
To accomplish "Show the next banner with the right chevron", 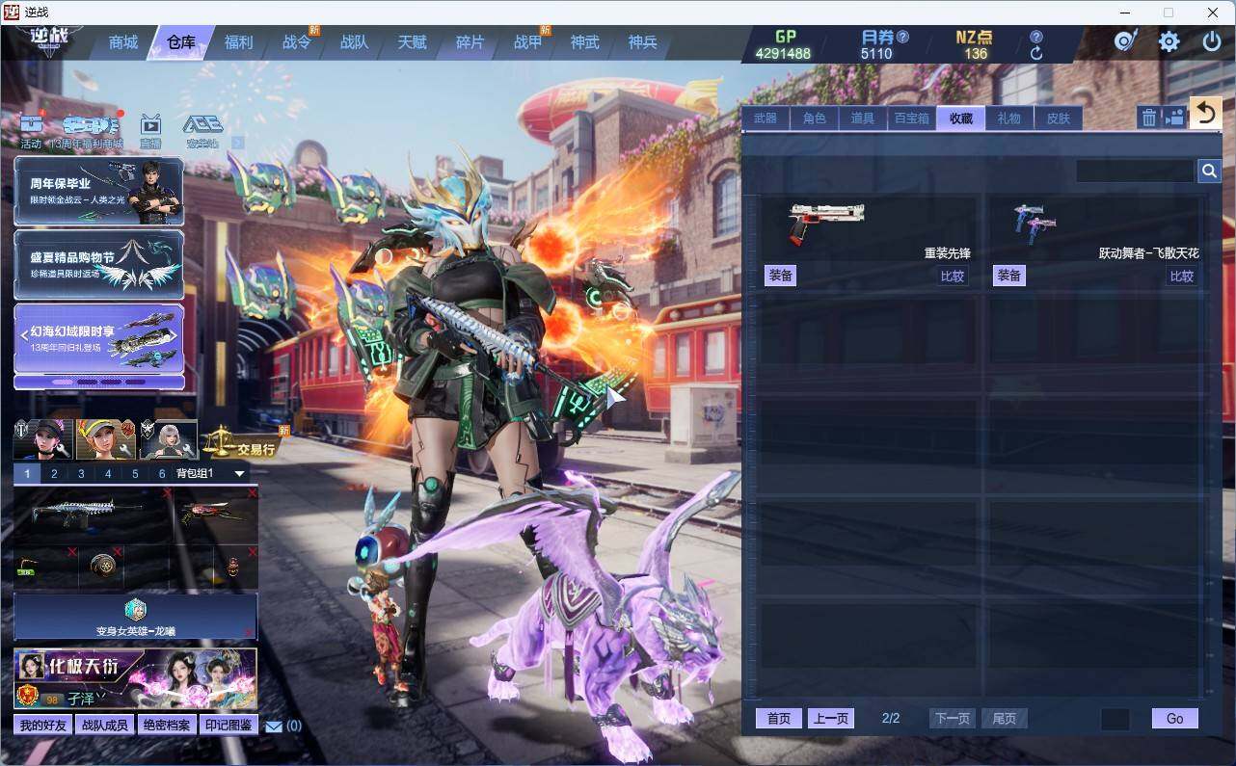I will point(175,334).
